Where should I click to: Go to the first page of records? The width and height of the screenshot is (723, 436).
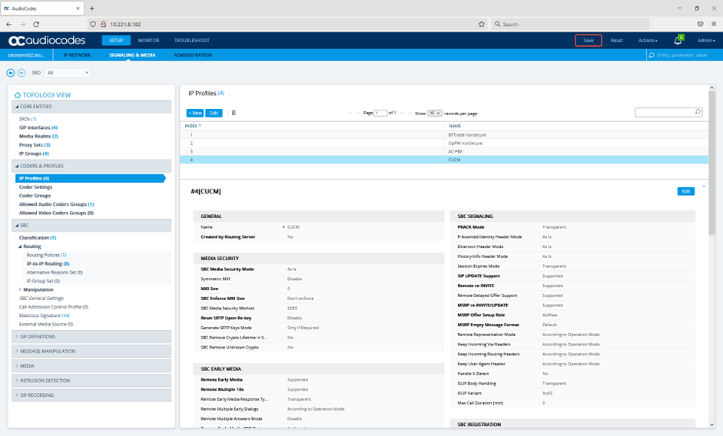350,114
